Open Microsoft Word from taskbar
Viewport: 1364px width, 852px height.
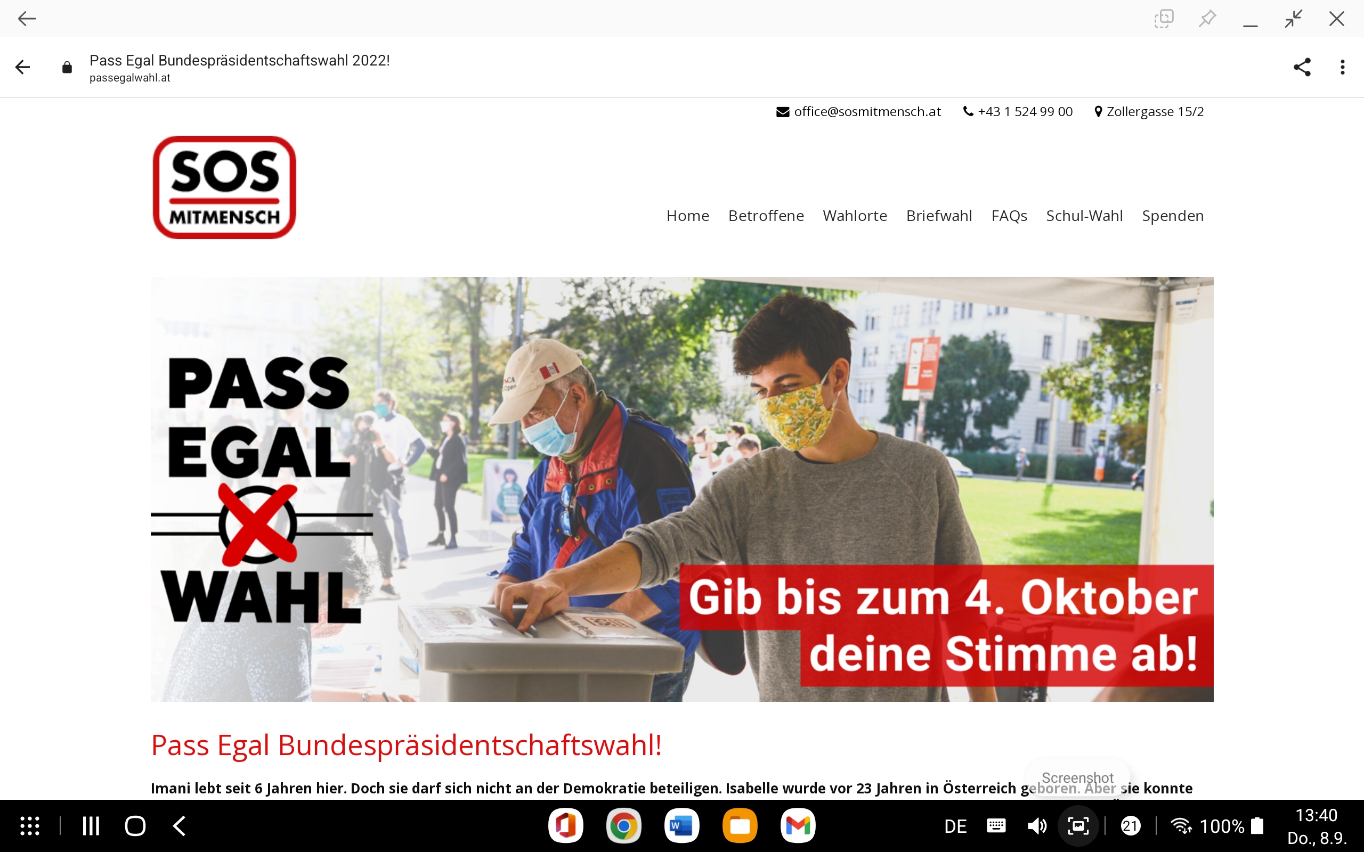click(x=681, y=826)
